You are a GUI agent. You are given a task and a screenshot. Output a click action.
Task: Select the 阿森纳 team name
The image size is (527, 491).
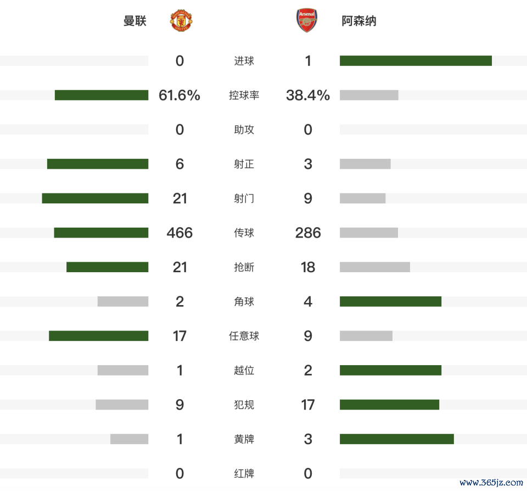[x=359, y=21]
